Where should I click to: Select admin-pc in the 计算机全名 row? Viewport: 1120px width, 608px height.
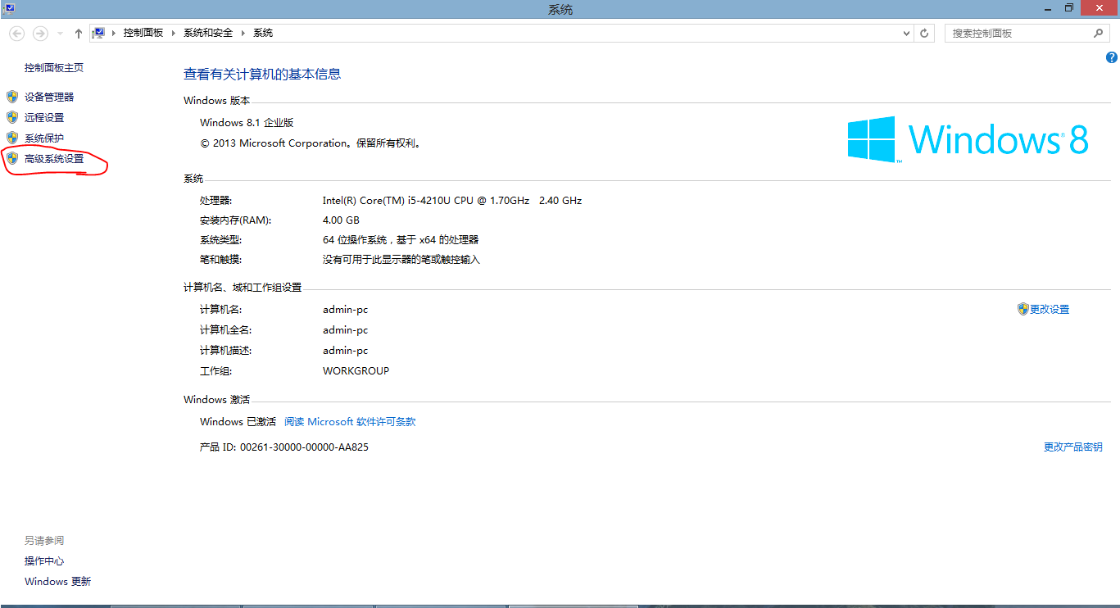346,330
